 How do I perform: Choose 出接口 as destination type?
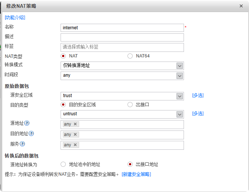[130, 105]
